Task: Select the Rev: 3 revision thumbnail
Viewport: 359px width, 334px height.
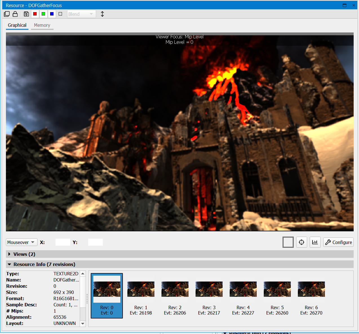Action: click(209, 289)
